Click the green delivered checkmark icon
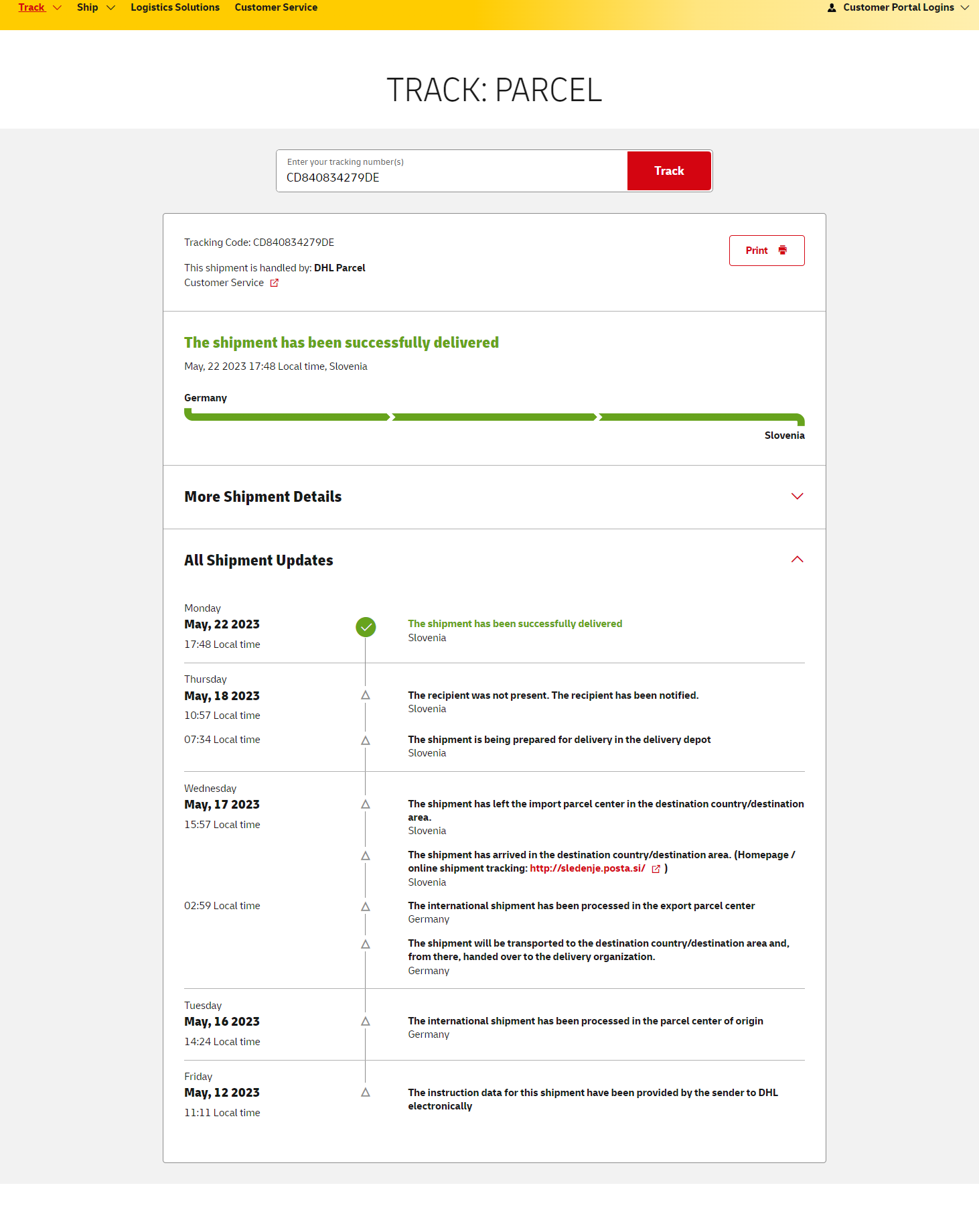Screen dimensions: 979x1212 coord(366,627)
